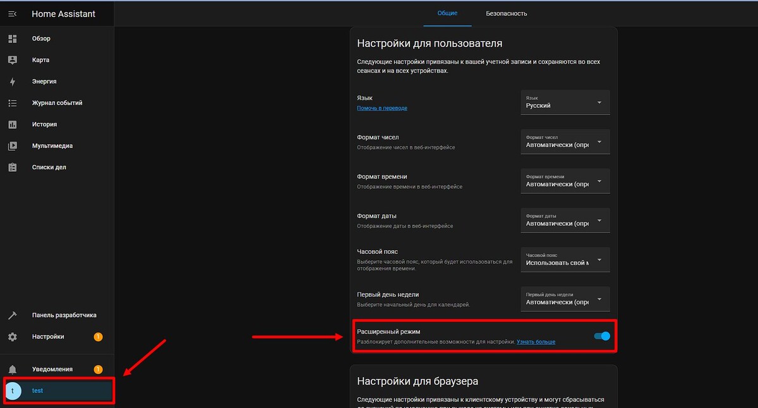Click the Настройки для браузера heading
Image resolution: width=758 pixels, height=408 pixels.
point(418,381)
